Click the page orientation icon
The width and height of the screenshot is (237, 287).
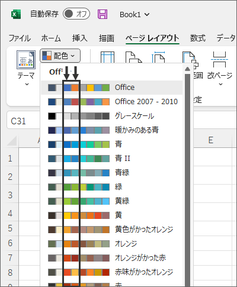[133, 57]
